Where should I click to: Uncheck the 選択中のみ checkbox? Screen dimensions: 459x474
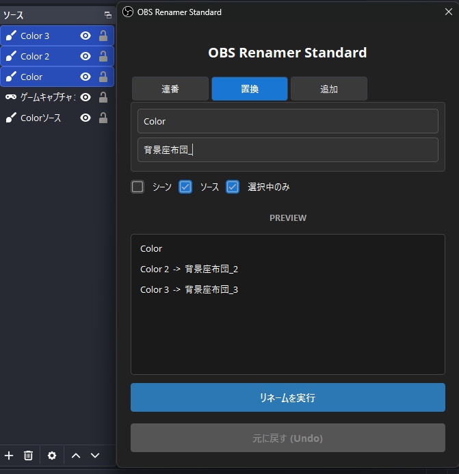pos(233,187)
